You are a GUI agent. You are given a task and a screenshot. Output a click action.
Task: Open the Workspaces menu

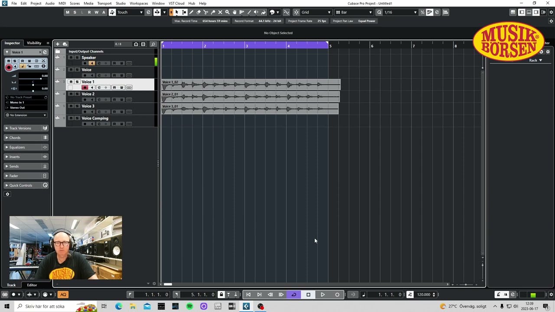(x=139, y=3)
